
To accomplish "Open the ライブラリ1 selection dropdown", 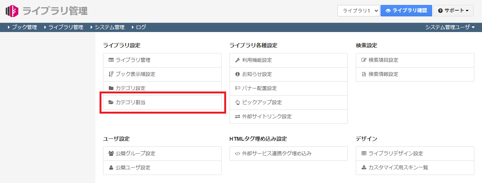I will pyautogui.click(x=358, y=11).
